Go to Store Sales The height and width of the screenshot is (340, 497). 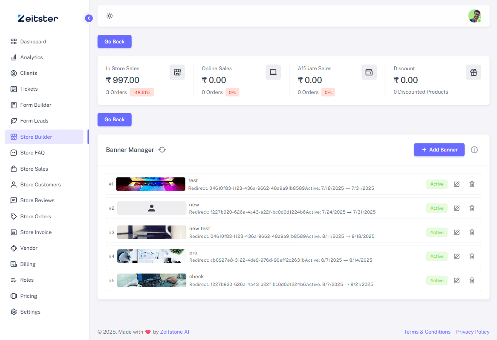[x=44, y=169]
